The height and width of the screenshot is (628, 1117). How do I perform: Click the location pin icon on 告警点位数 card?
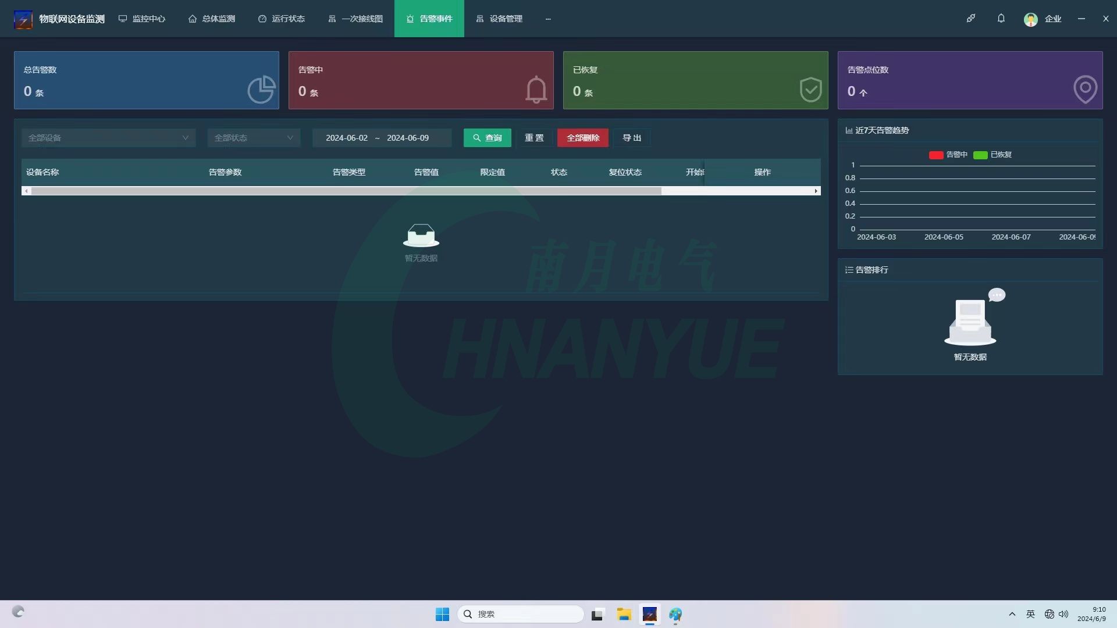(x=1085, y=90)
